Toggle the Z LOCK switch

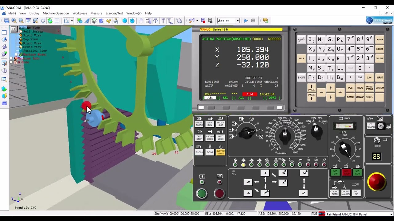pos(199,152)
